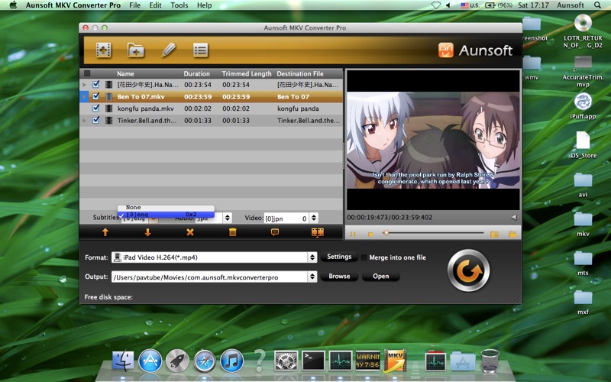Click the Add Video file icon
Image resolution: width=611 pixels, height=382 pixels.
tap(104, 50)
